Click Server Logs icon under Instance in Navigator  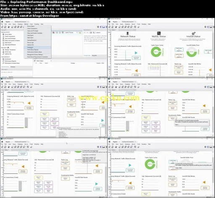point(3,52)
